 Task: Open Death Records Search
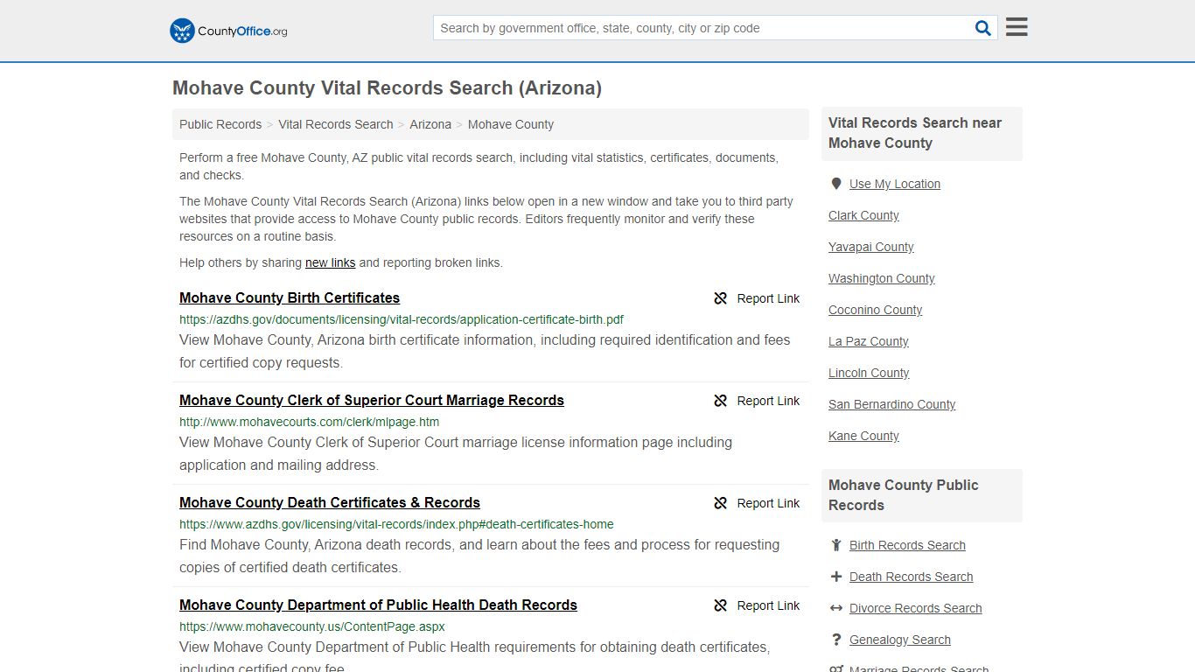coord(911,577)
